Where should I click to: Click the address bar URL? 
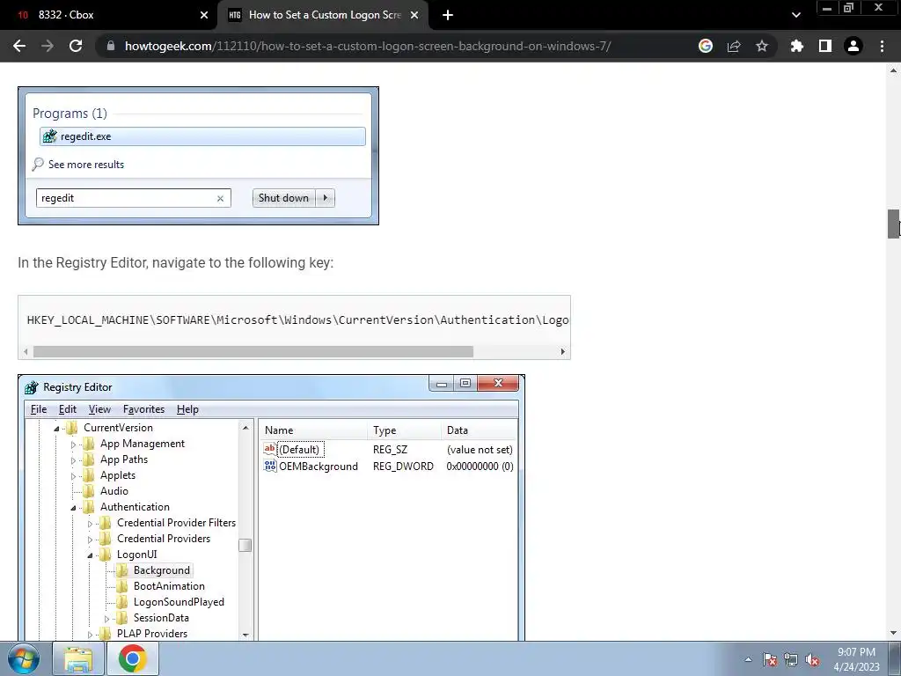(x=368, y=46)
